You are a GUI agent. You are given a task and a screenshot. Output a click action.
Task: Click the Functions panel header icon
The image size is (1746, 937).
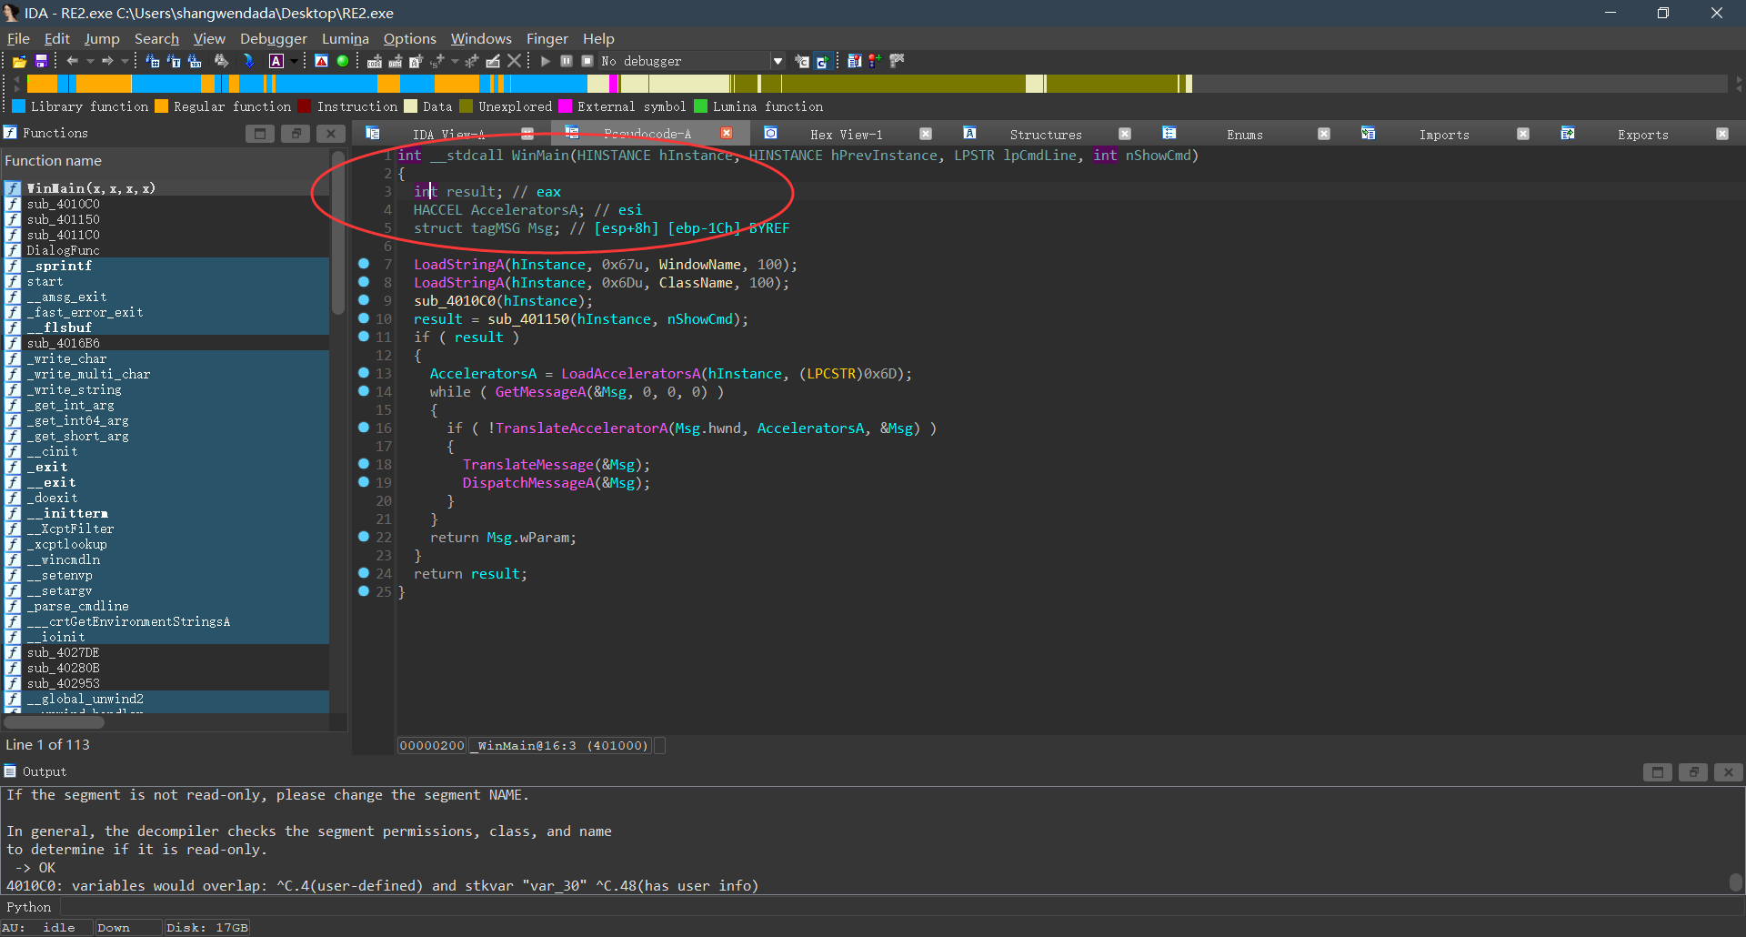[x=10, y=133]
